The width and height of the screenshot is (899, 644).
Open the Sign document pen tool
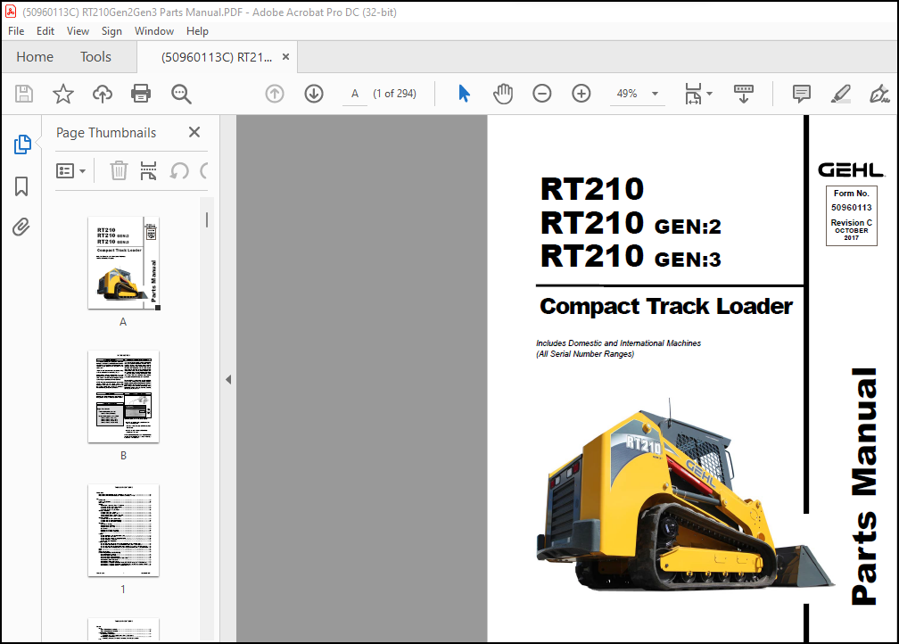pyautogui.click(x=879, y=94)
